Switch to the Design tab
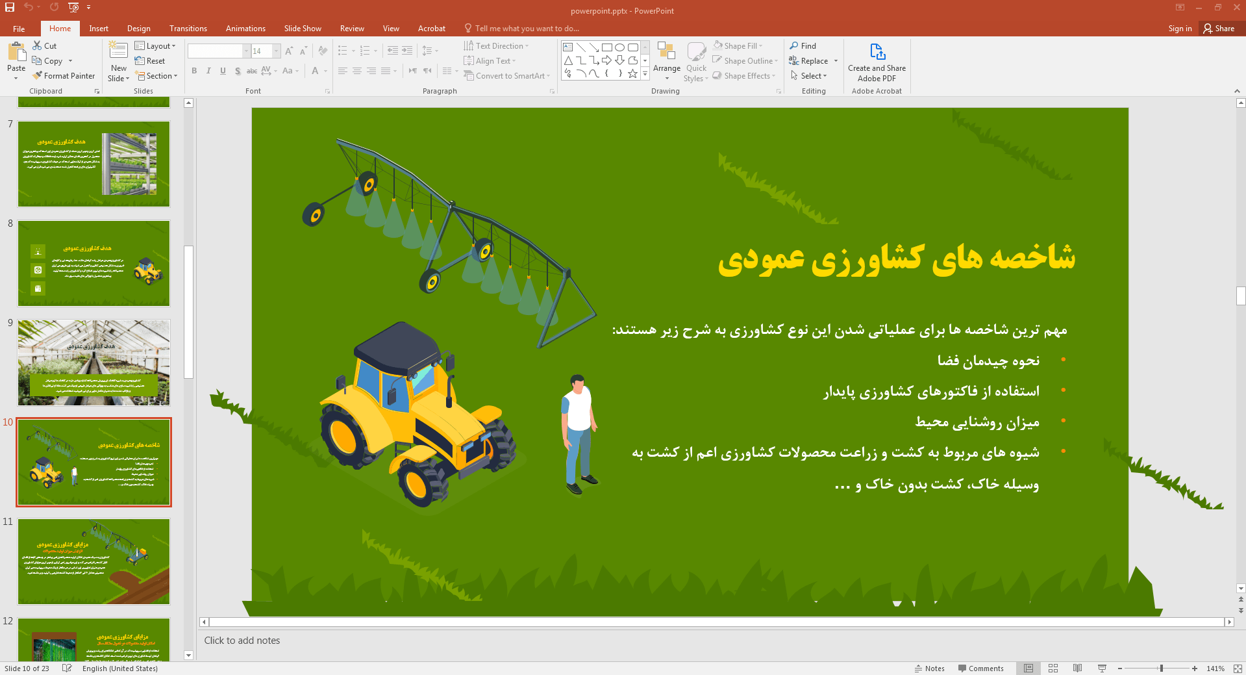Viewport: 1246px width, 675px height. [138, 29]
